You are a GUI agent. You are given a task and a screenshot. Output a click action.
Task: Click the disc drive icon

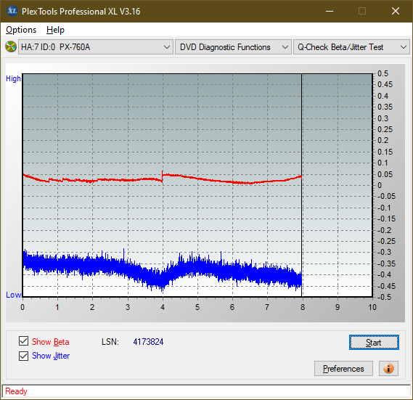click(x=11, y=47)
